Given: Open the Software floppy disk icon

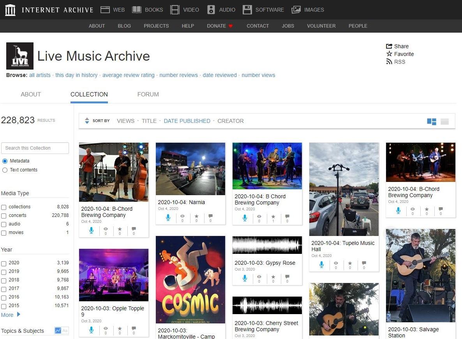Looking at the screenshot, I should point(247,10).
